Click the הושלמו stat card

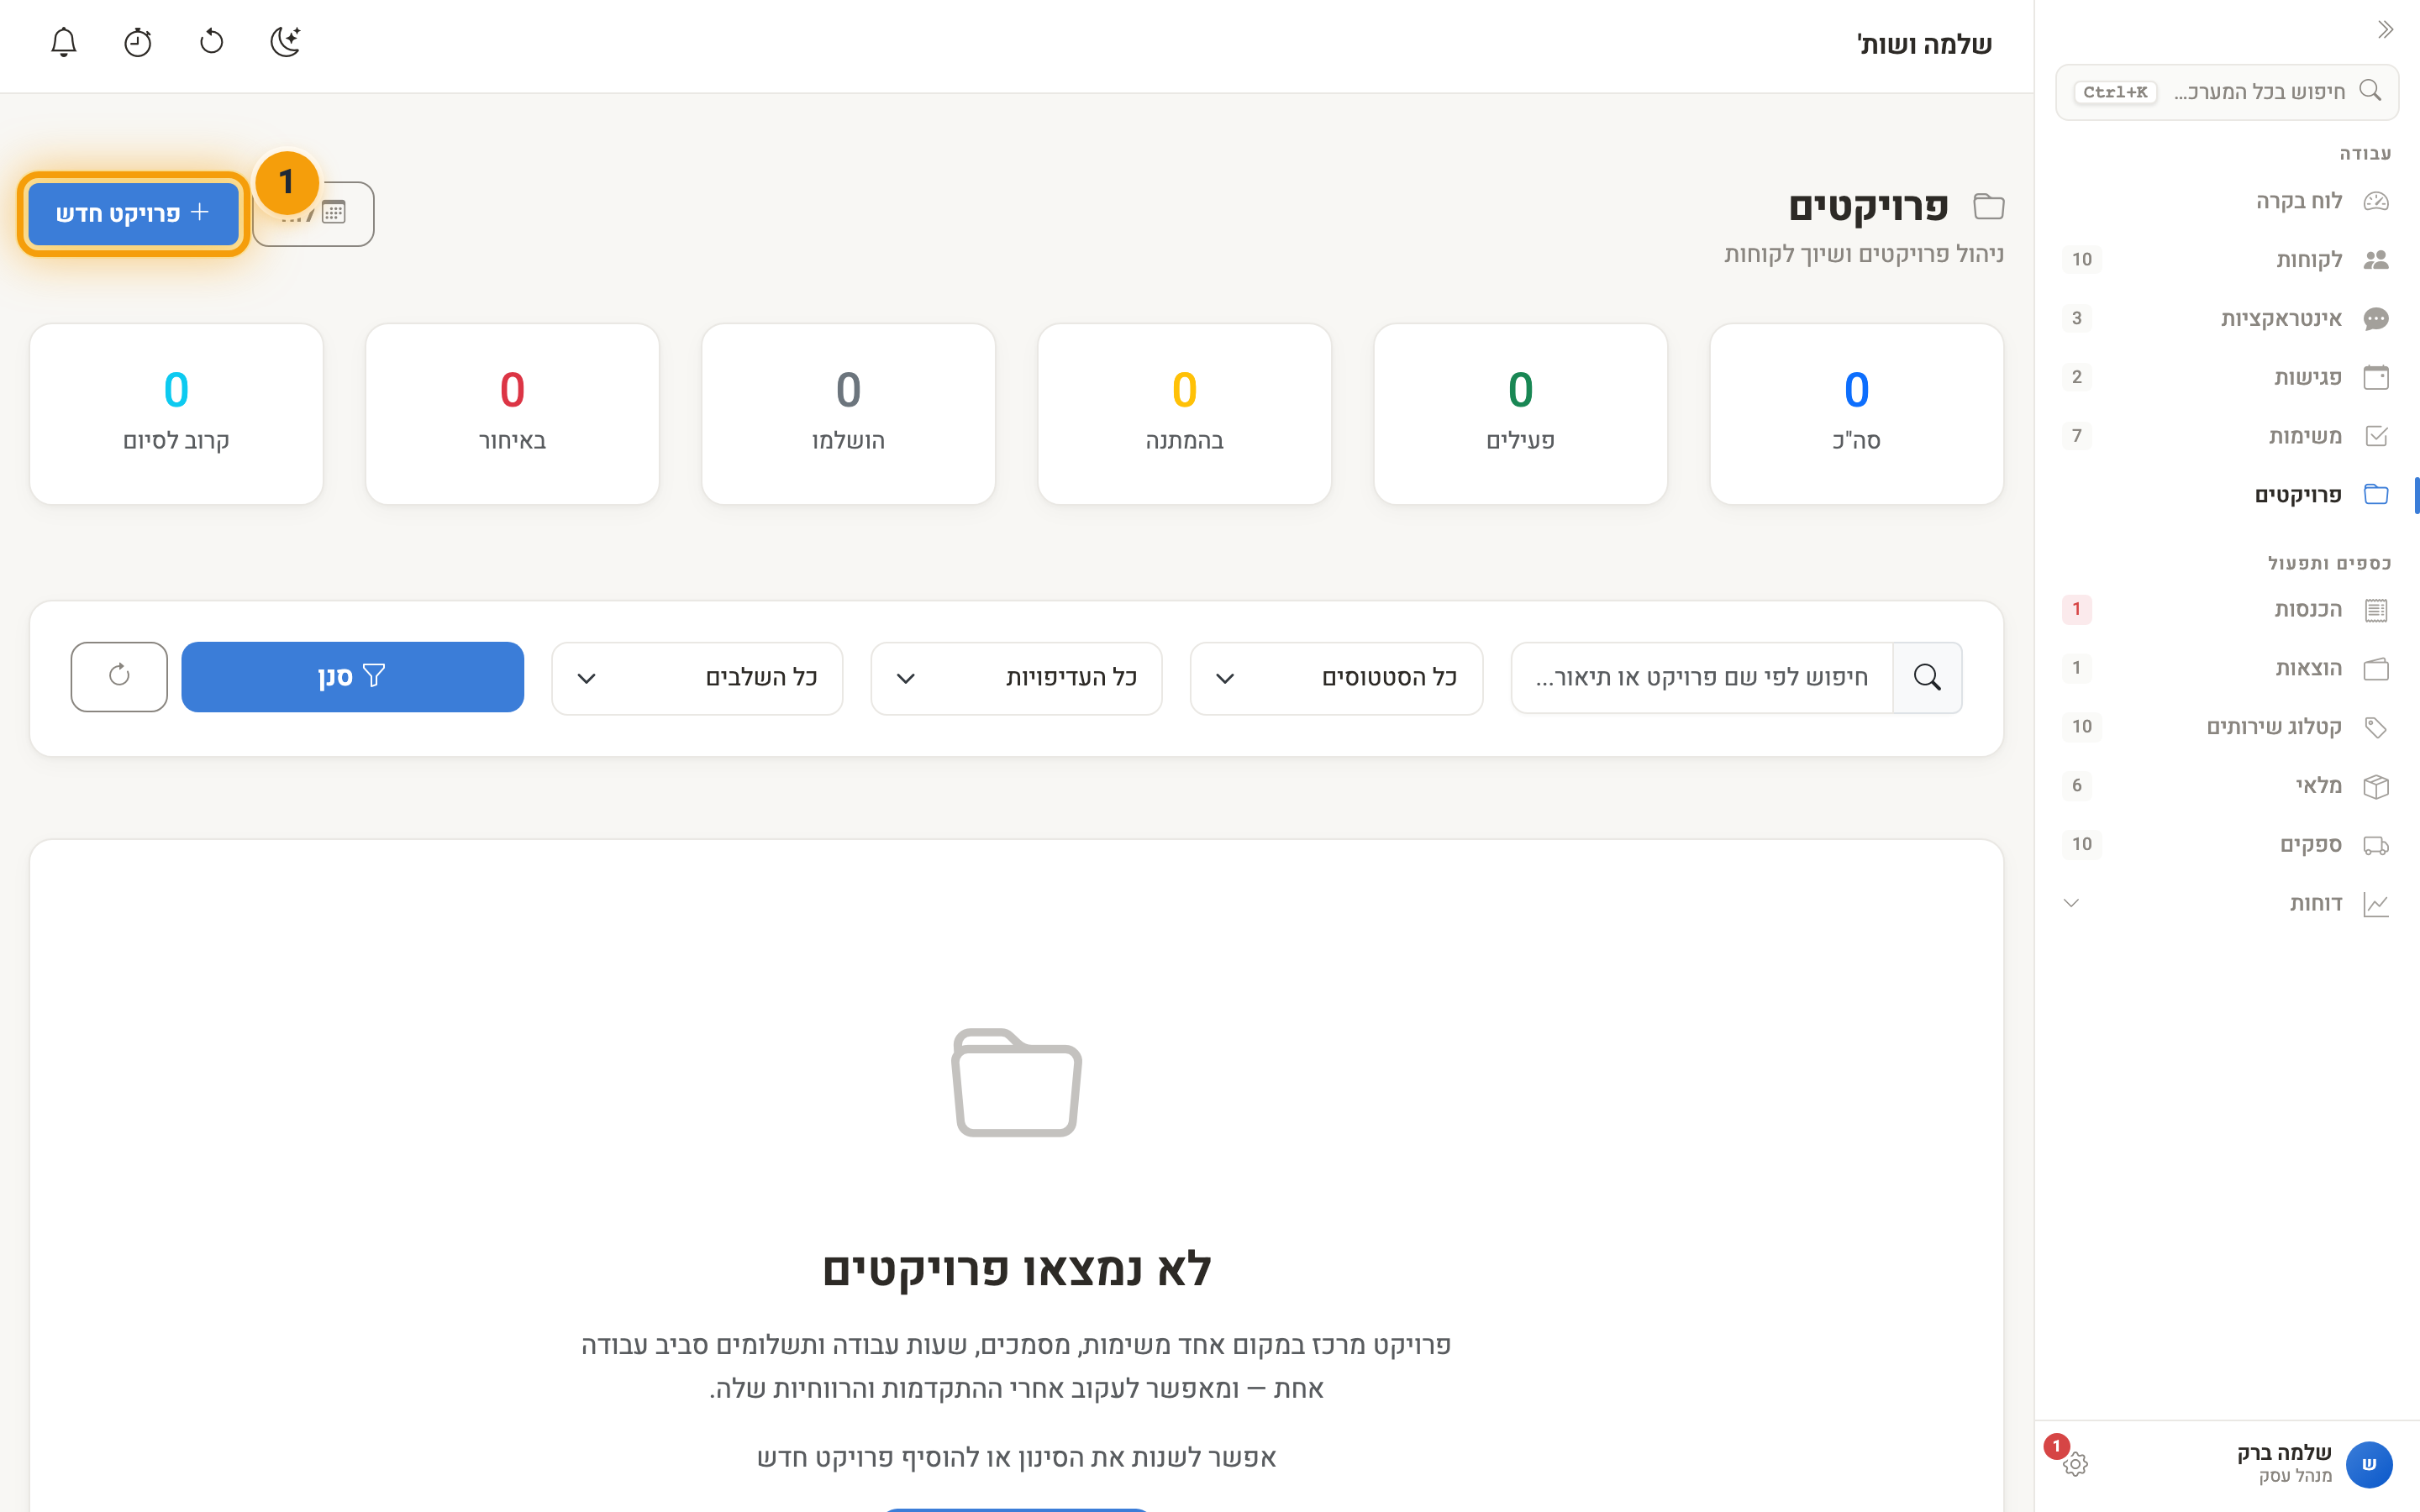click(x=848, y=414)
